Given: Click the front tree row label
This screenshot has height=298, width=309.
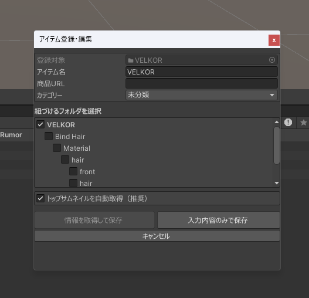Looking at the screenshot, I should click(87, 172).
